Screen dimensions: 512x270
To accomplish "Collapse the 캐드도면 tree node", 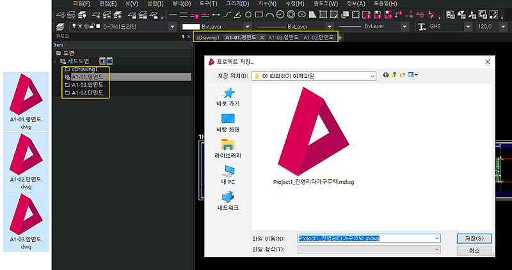I will click(x=54, y=61).
